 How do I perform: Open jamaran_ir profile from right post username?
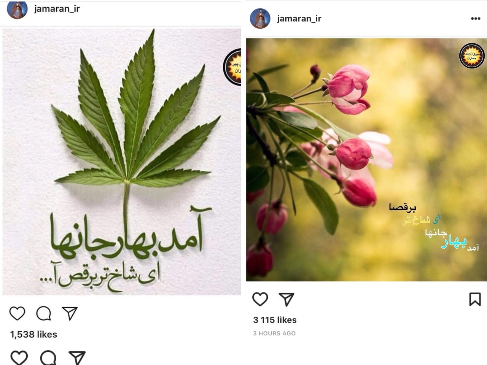[299, 19]
